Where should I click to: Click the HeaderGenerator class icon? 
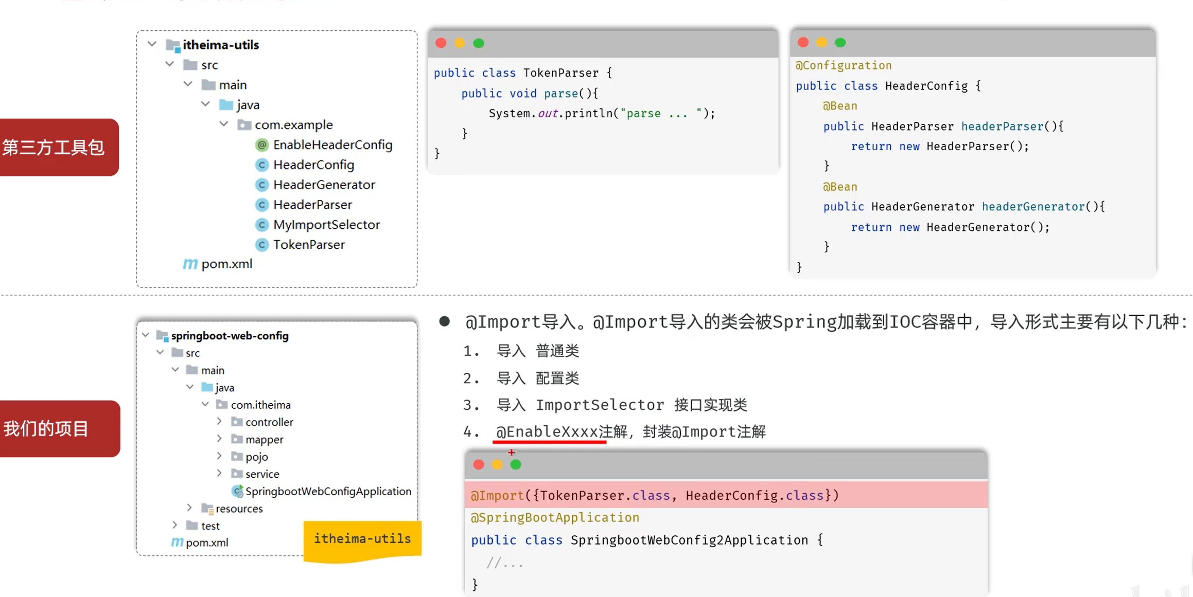click(262, 185)
